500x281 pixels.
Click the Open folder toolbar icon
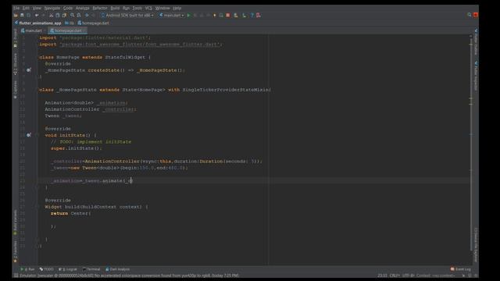(x=16, y=16)
